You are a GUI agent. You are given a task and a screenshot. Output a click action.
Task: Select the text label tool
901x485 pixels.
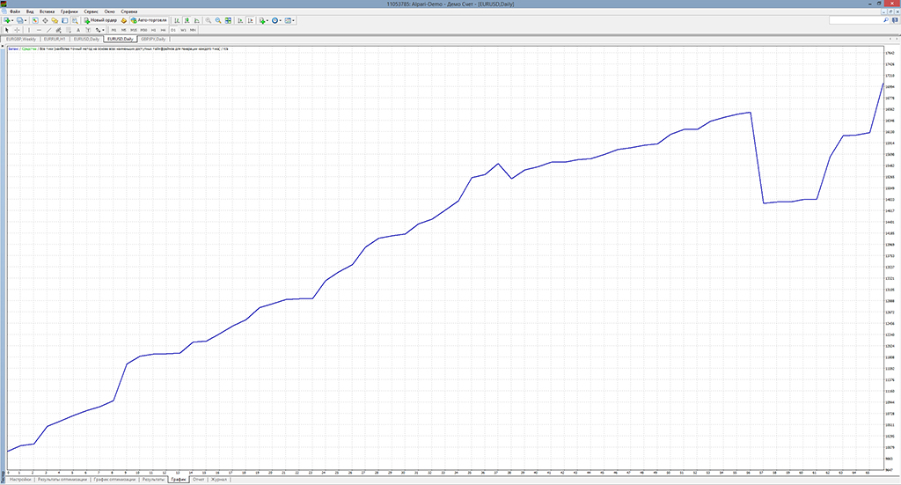[x=88, y=30]
